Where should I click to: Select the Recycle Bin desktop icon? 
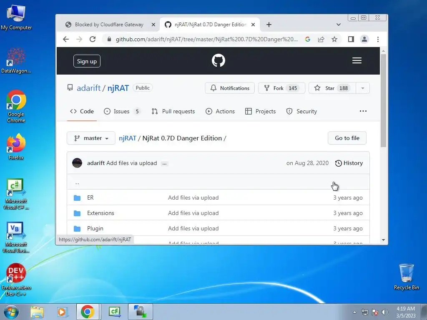tap(406, 277)
